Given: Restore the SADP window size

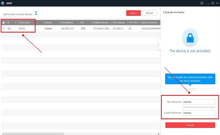Looking at the screenshot, I should click(x=212, y=3).
